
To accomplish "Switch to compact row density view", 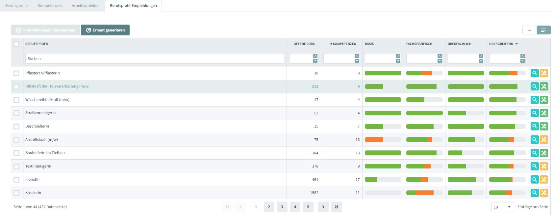I will coord(529,30).
